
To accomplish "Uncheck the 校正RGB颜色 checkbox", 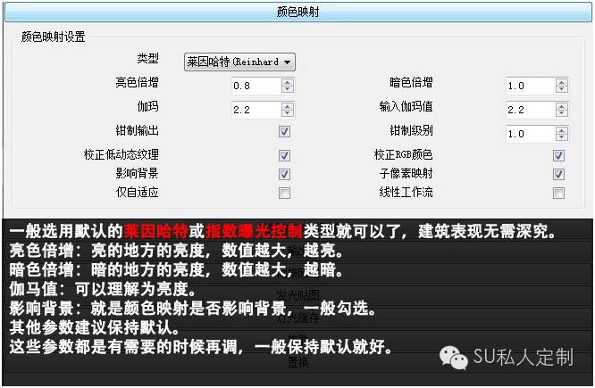I will pos(558,155).
